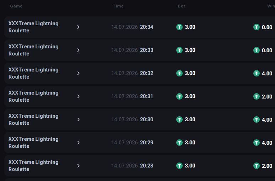Click Tether coin in 20:29 bet column
This screenshot has height=181, width=275.
[179, 143]
